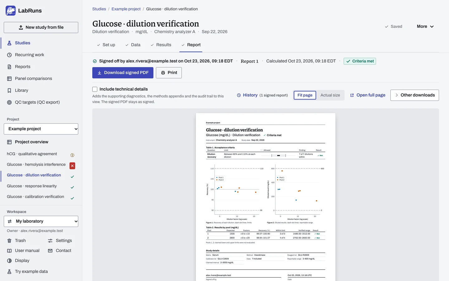Click the report page preview thumbnail
Image resolution: width=449 pixels, height=281 pixels.
point(266,197)
